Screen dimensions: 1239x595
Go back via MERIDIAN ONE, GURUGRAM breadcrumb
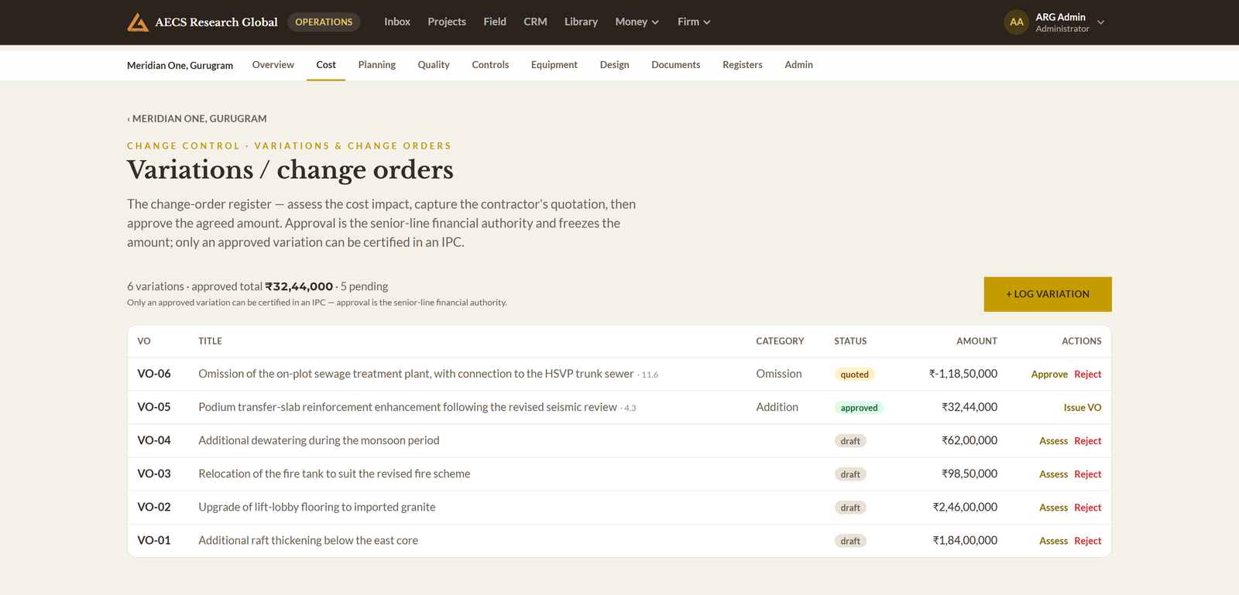point(197,118)
